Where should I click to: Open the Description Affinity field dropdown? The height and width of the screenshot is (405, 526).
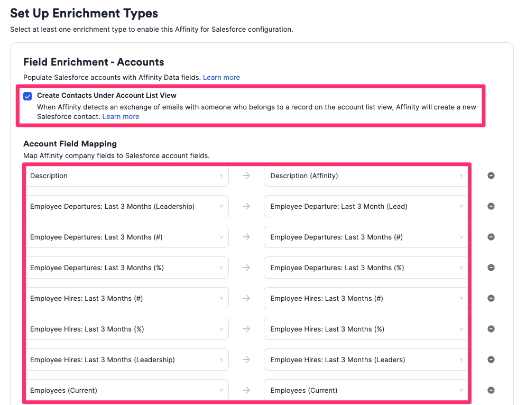click(365, 176)
